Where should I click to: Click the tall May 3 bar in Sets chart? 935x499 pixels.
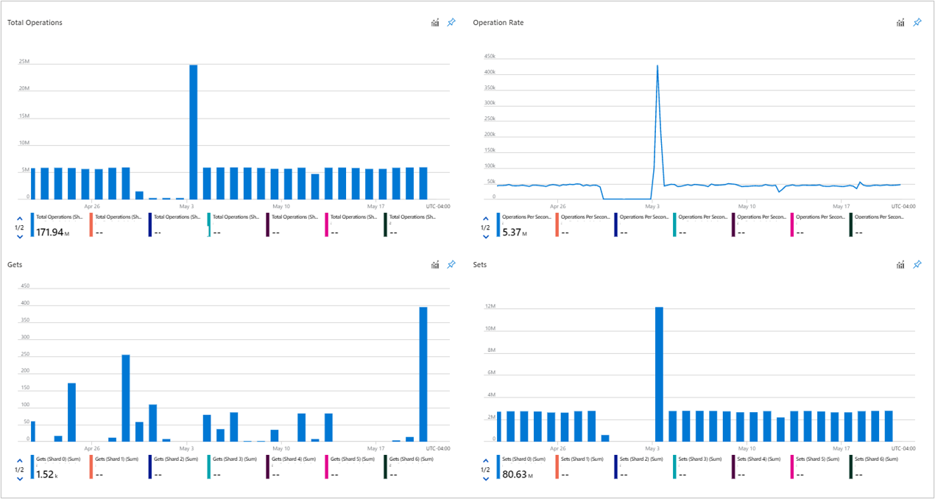(658, 368)
